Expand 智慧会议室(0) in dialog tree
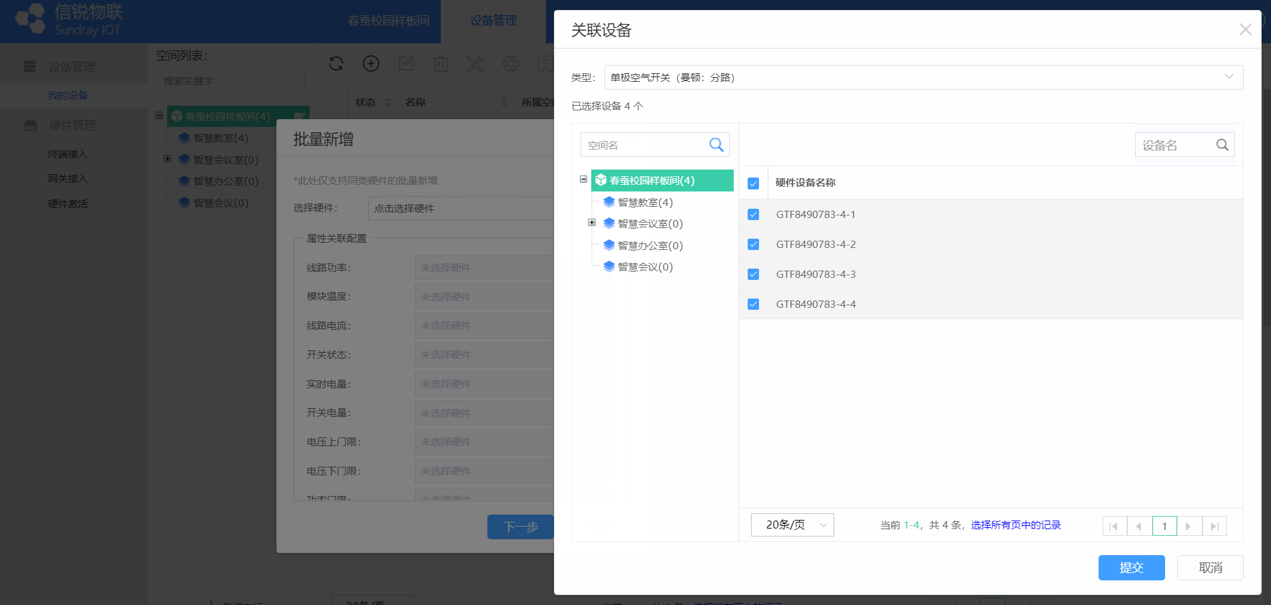Viewport: 1271px width, 605px height. point(592,223)
